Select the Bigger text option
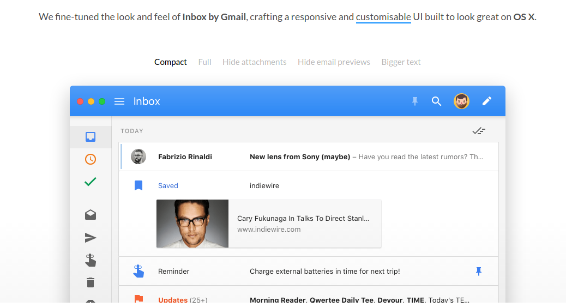 [401, 62]
